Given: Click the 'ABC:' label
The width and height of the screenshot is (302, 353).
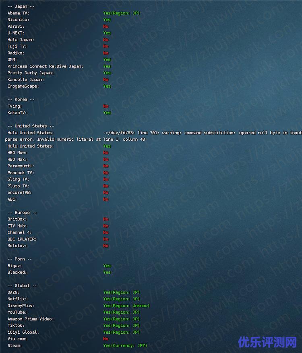Looking at the screenshot, I should (12, 199).
